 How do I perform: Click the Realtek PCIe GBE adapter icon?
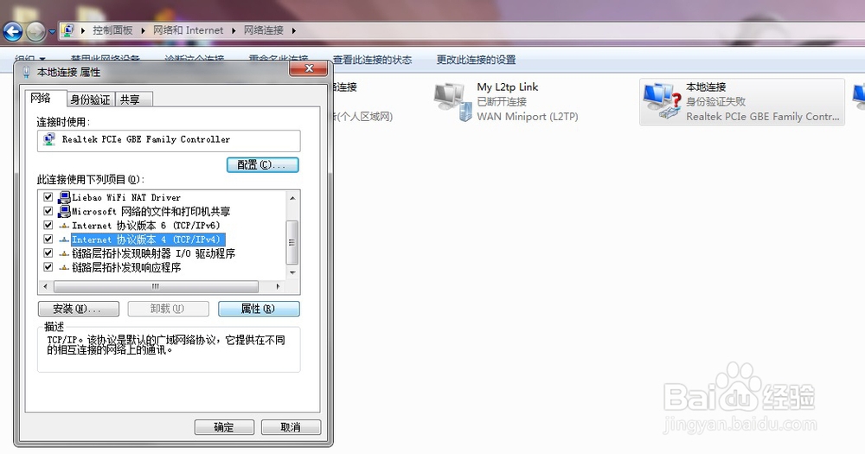click(x=49, y=139)
